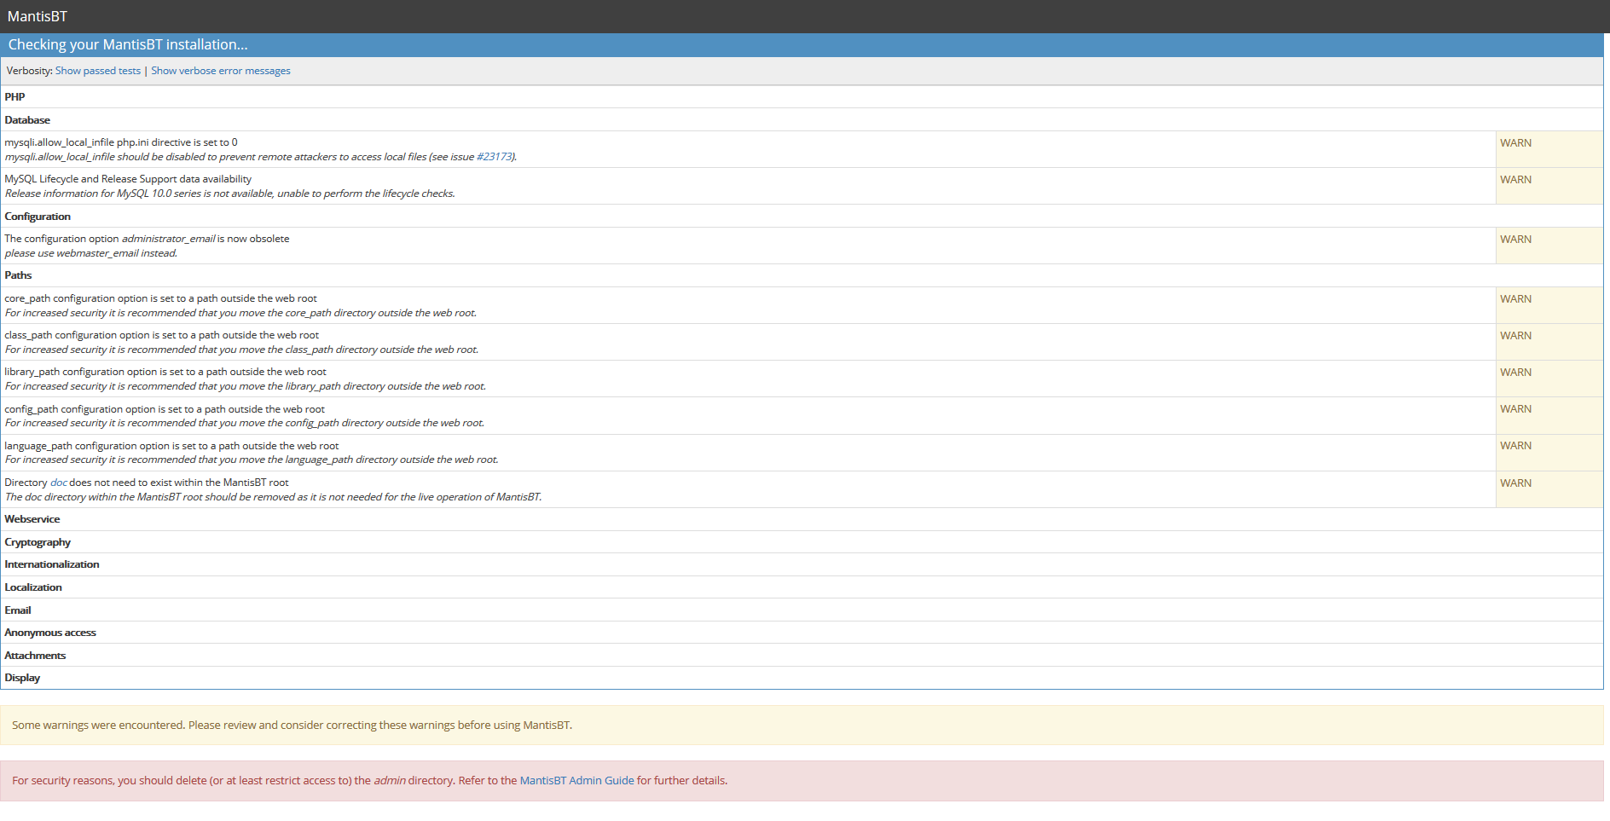Click the Cryptography section heading
Screen dimensions: 1610x821
coord(38,542)
